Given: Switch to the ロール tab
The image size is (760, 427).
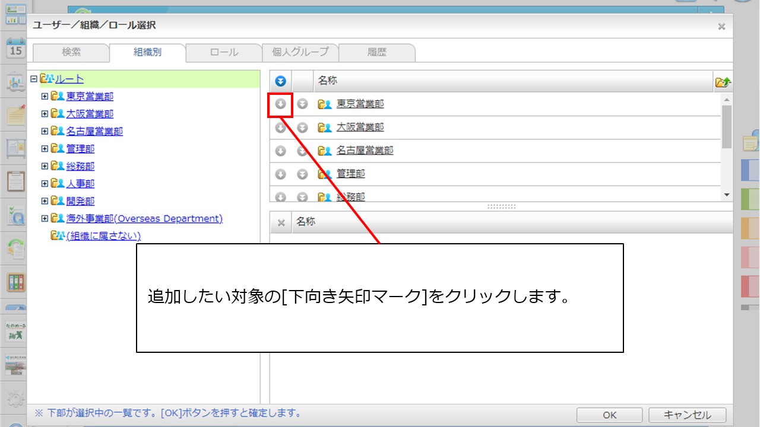Looking at the screenshot, I should point(224,52).
